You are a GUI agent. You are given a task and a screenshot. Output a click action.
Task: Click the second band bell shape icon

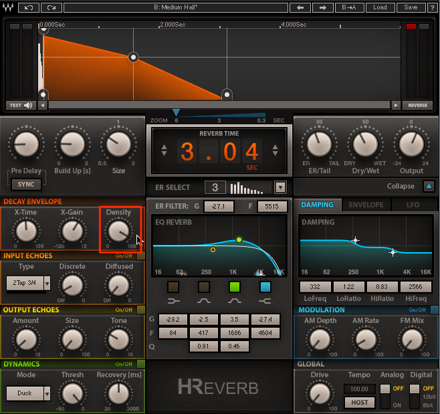[204, 301]
